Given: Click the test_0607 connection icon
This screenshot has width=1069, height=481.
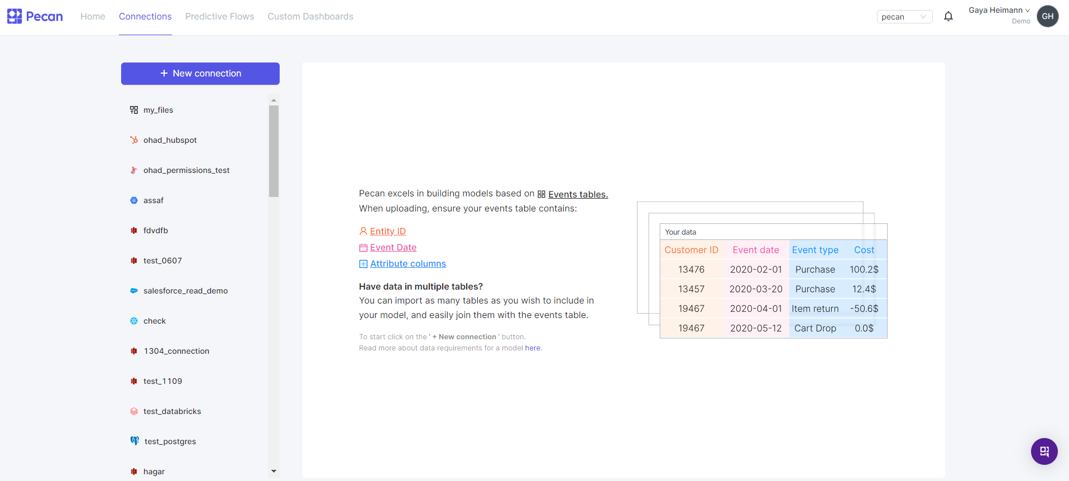Looking at the screenshot, I should [x=134, y=261].
